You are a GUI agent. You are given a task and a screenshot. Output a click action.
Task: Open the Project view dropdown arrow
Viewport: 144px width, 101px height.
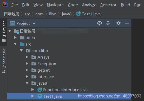pos(34,23)
